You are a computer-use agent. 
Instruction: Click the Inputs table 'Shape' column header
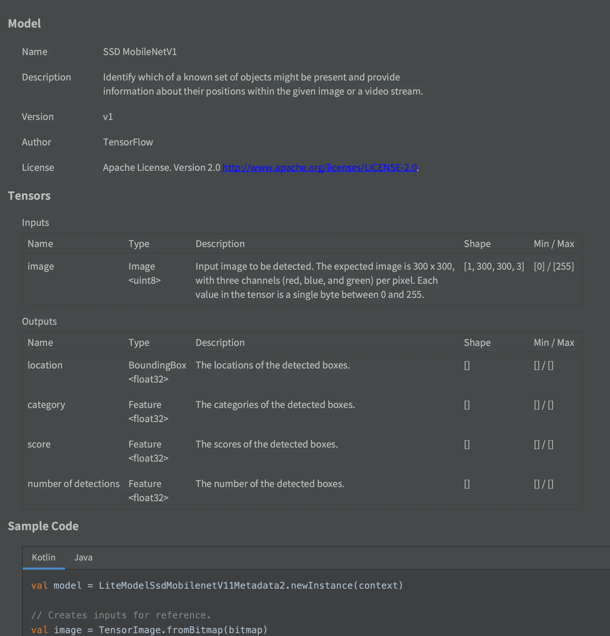click(477, 244)
